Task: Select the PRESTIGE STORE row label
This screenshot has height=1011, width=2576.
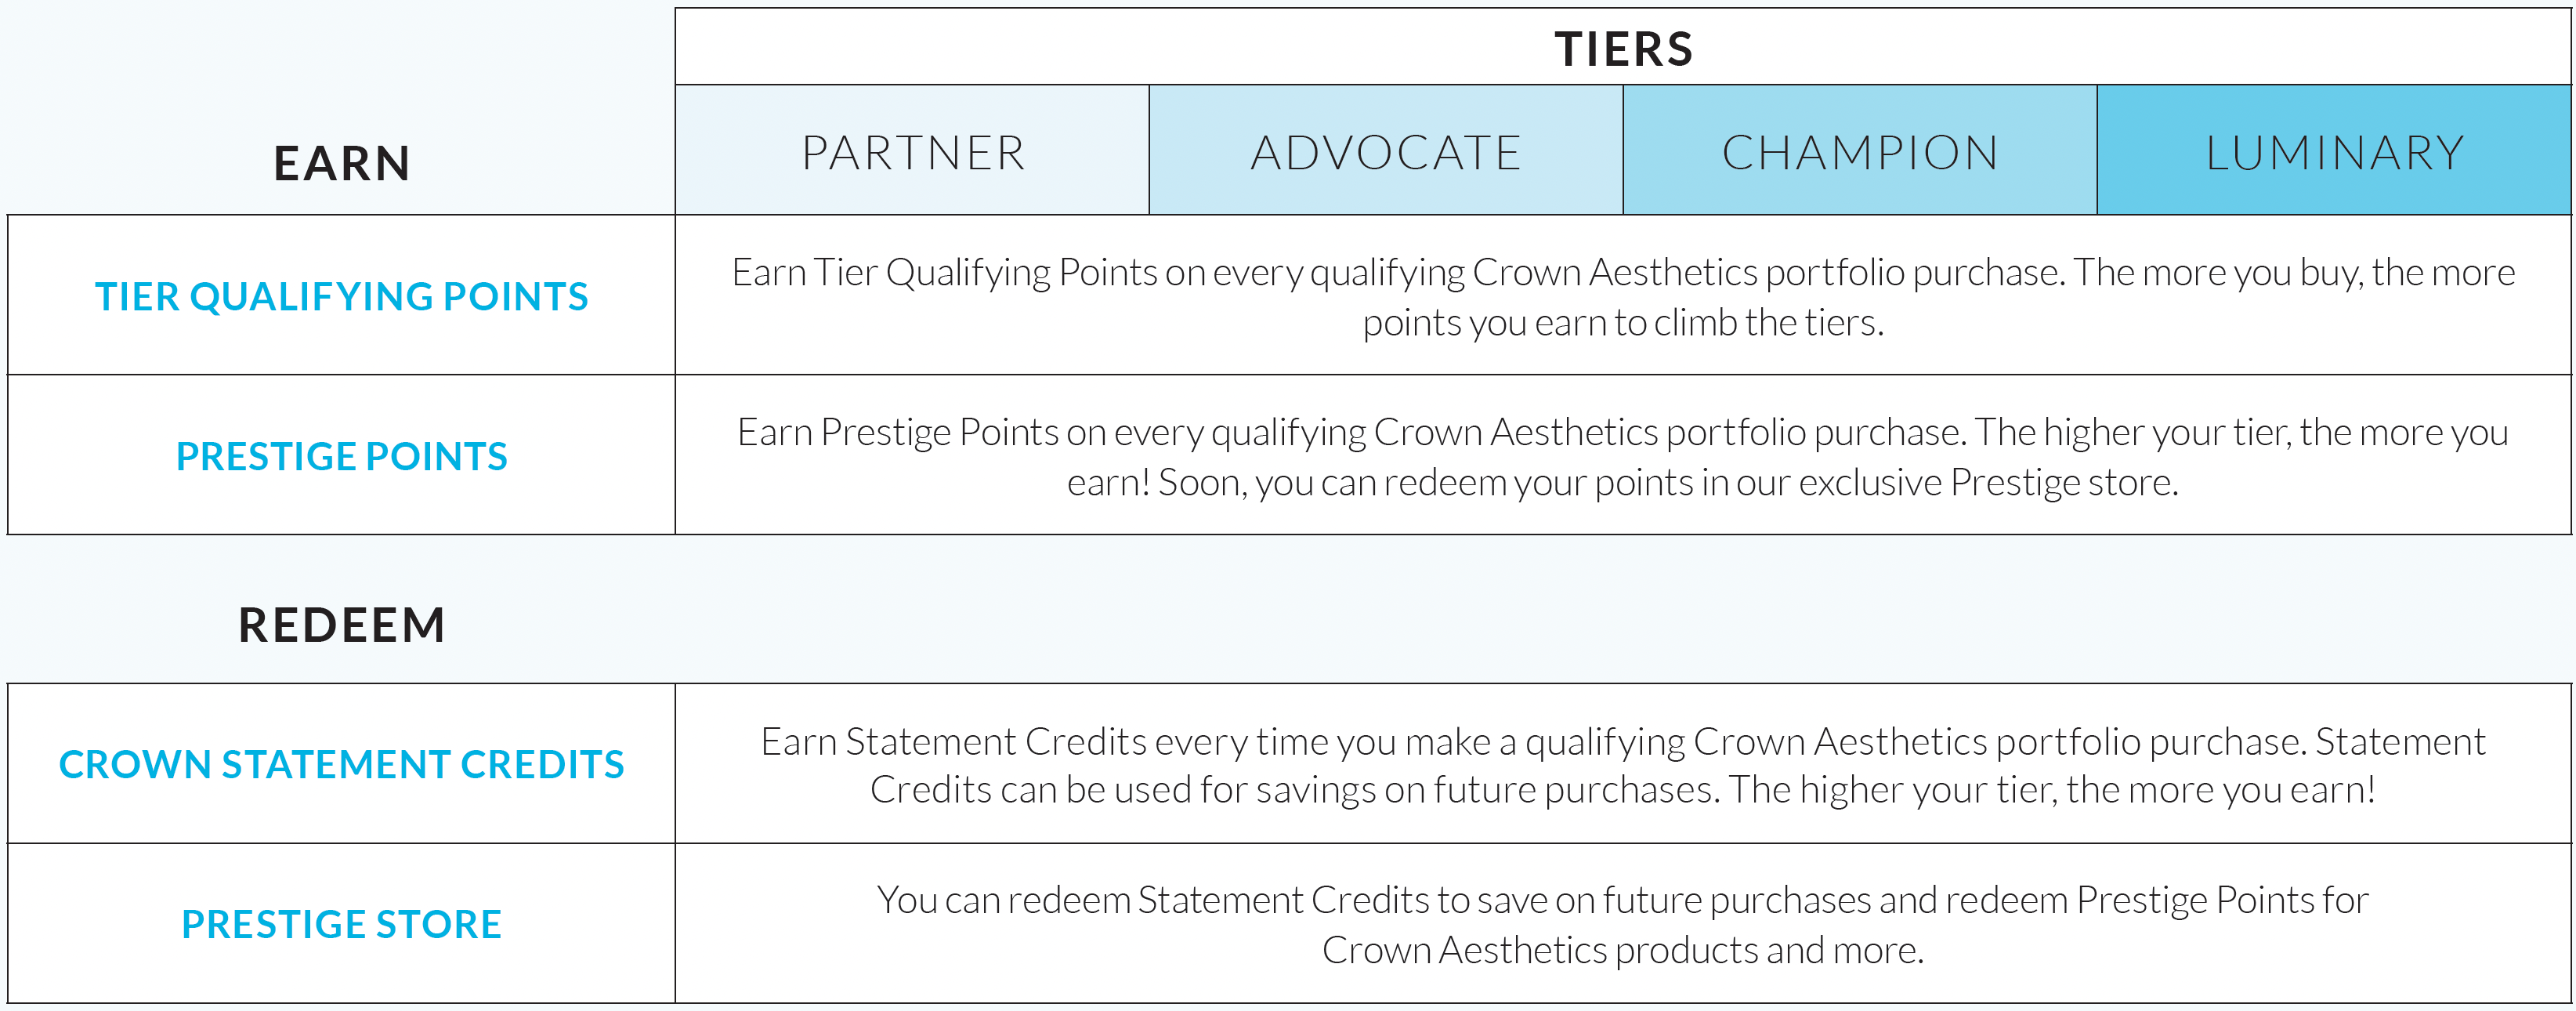Action: (342, 924)
